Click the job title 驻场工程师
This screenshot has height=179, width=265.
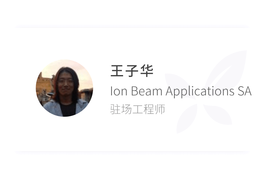tap(138, 109)
